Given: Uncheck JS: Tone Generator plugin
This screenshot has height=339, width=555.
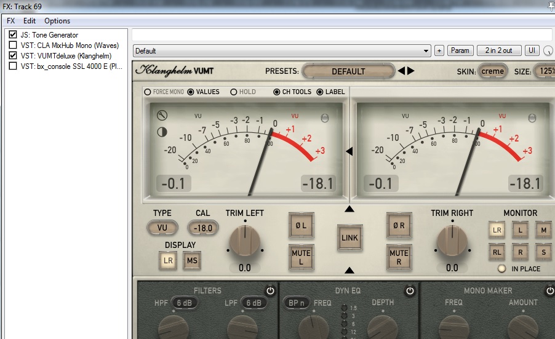Looking at the screenshot, I should point(13,34).
